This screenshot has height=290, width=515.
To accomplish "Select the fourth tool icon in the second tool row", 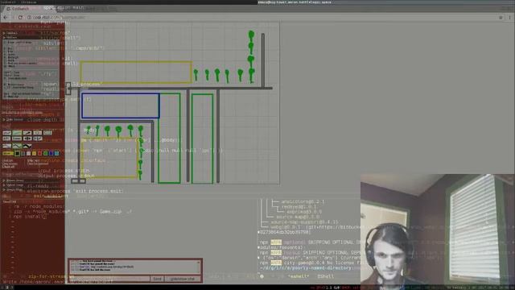I will 38,139.
